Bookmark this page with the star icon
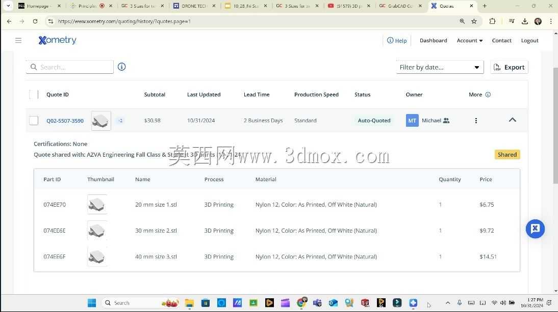The height and width of the screenshot is (312, 558). (474, 21)
